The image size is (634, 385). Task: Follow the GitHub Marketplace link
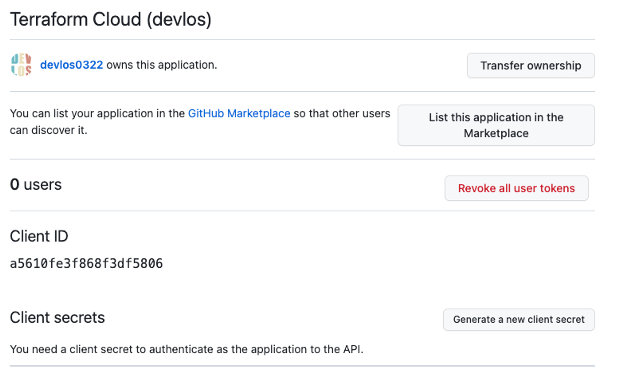pos(239,114)
